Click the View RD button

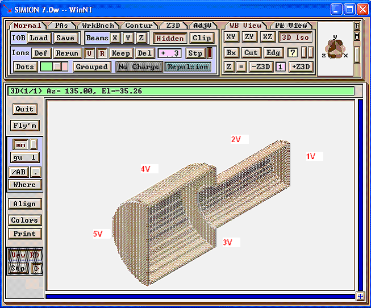point(25,255)
